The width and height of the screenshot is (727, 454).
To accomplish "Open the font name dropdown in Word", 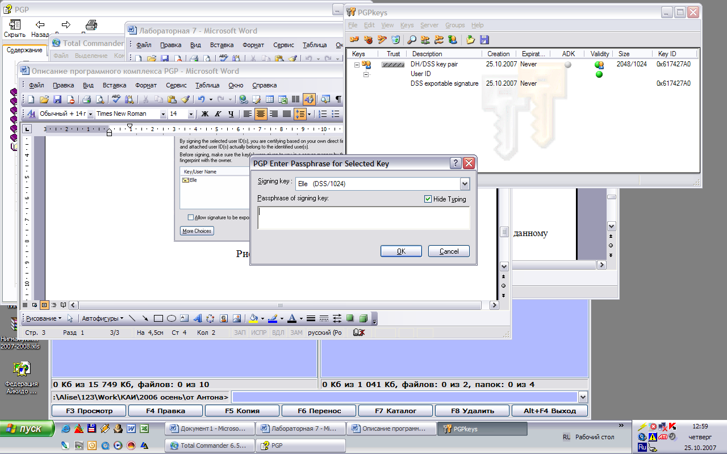I will point(163,114).
